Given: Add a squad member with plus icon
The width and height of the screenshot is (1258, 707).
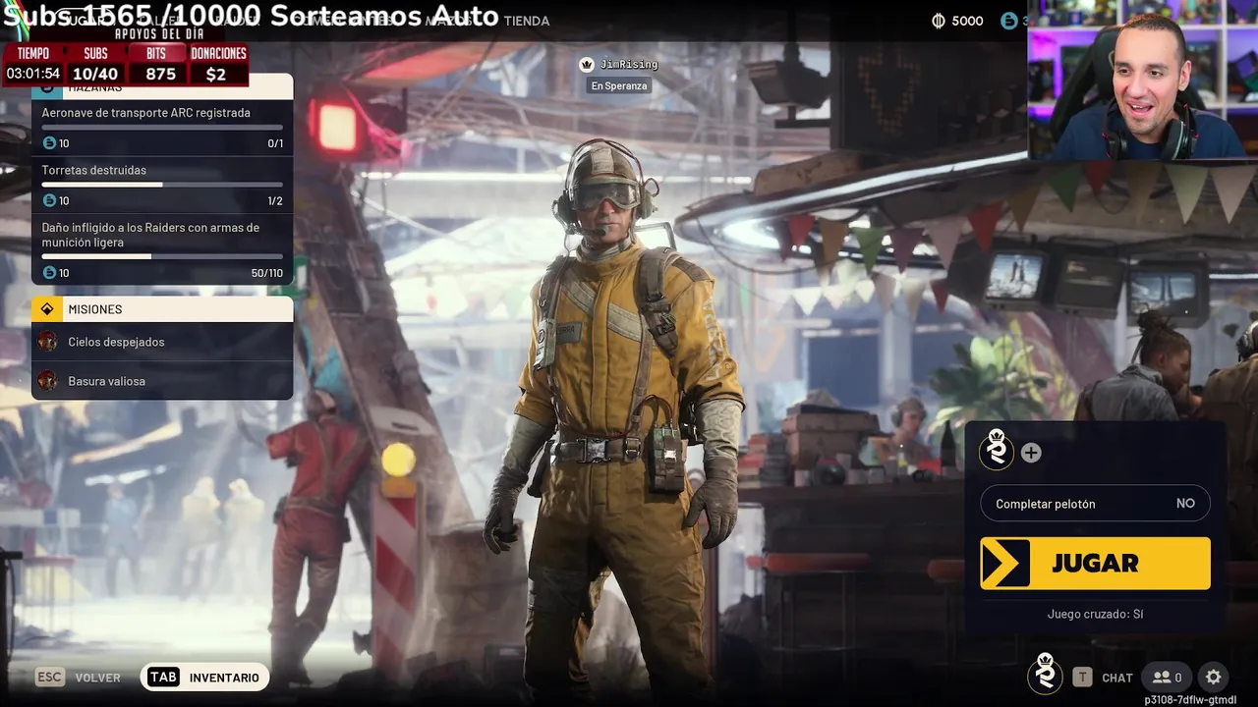Looking at the screenshot, I should tap(1031, 453).
